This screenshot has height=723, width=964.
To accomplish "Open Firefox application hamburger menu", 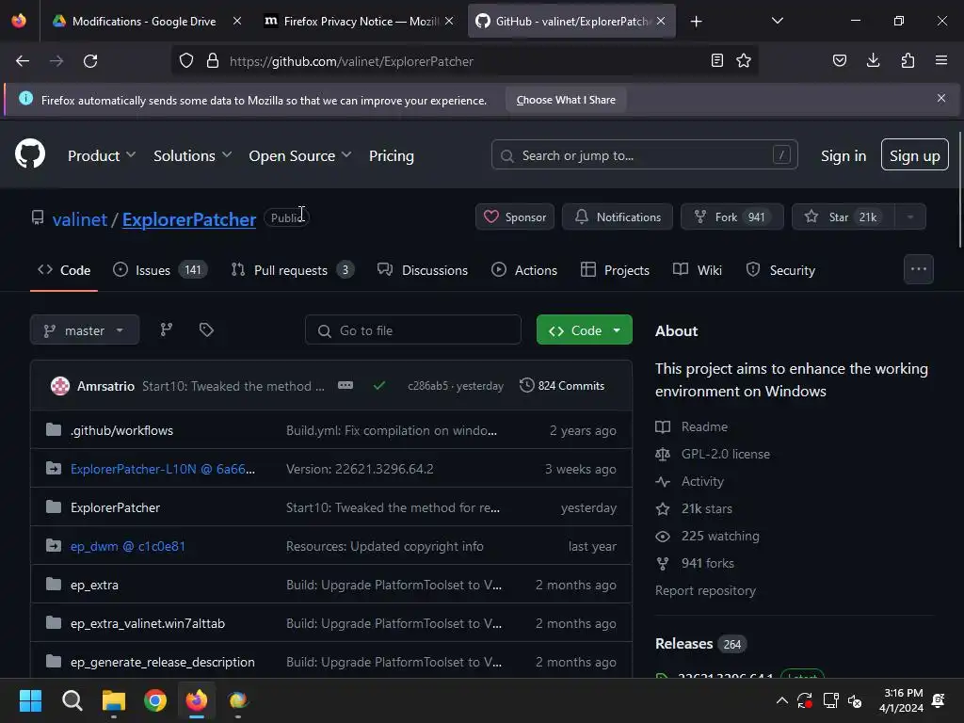I will [x=941, y=60].
